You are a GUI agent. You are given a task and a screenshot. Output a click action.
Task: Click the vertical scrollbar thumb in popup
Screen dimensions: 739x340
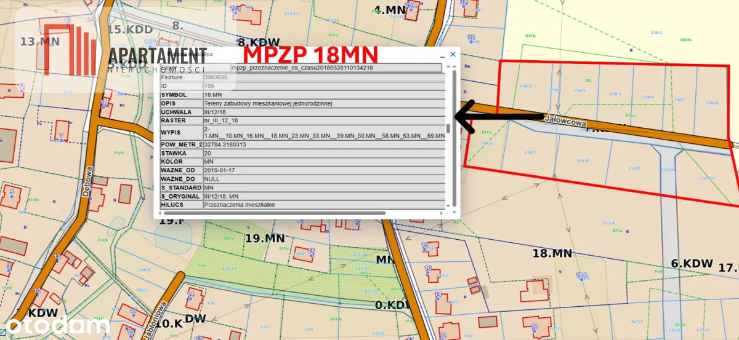pos(449,128)
